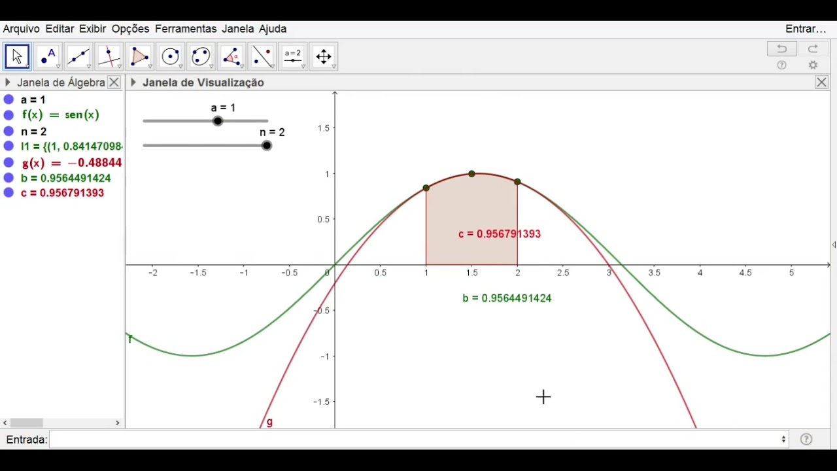Open the Arquivo menu
Image resolution: width=837 pixels, height=471 pixels.
[x=21, y=29]
